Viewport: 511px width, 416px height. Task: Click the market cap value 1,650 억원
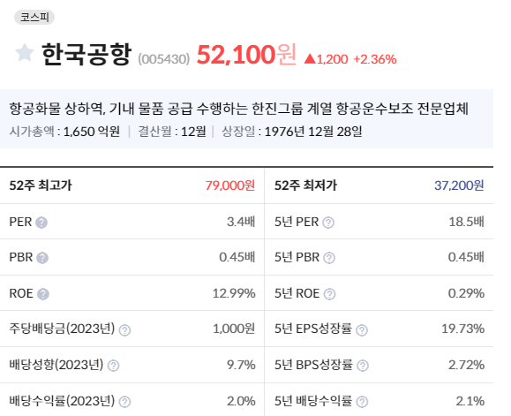click(x=92, y=132)
